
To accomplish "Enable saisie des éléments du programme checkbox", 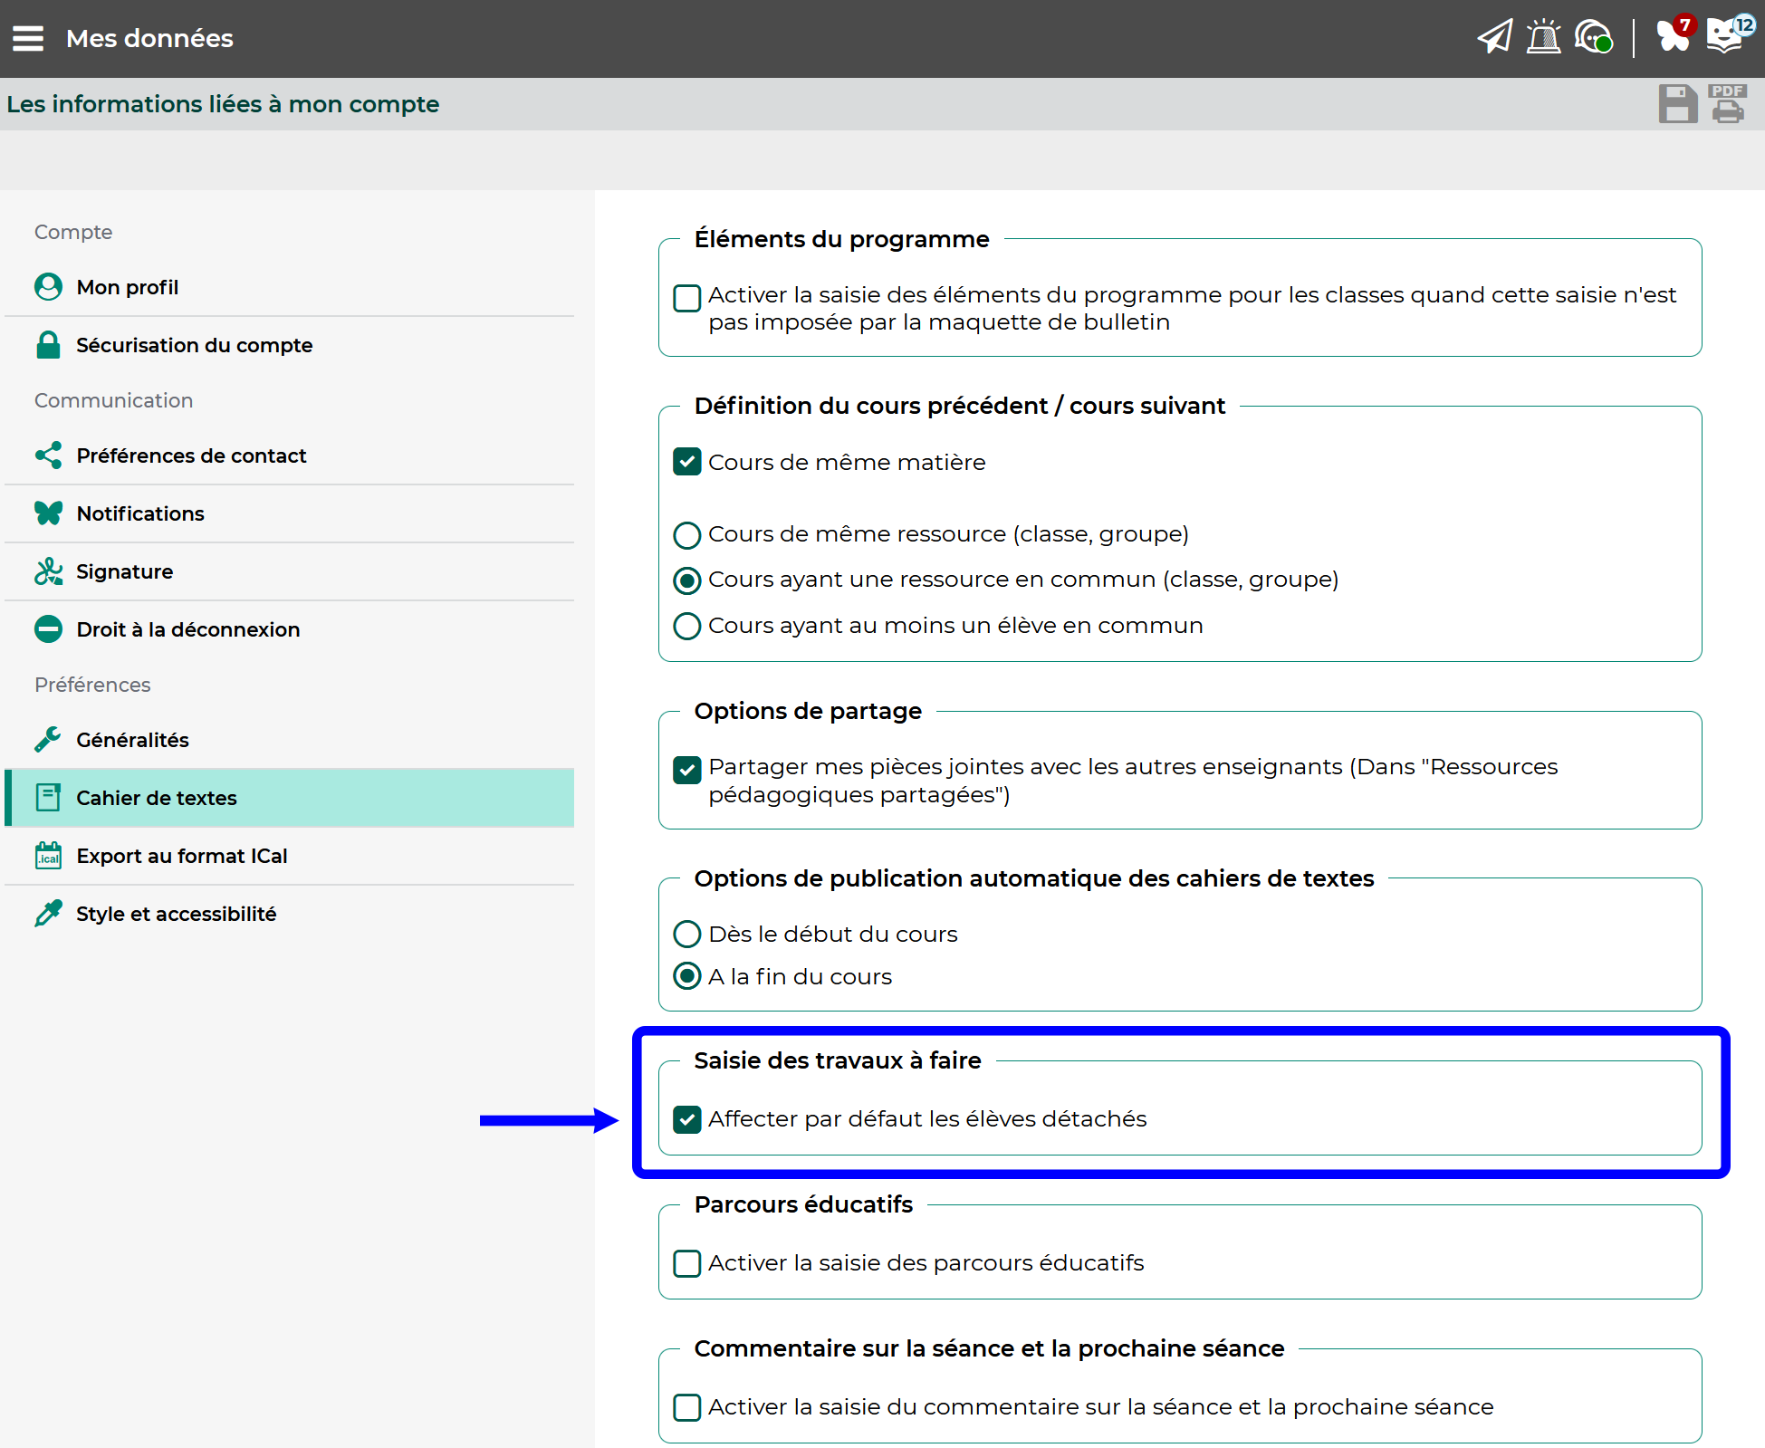I will tap(687, 297).
